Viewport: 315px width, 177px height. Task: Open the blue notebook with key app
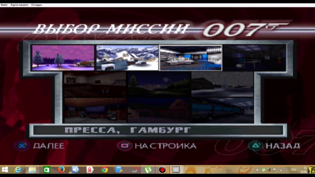coord(119,170)
